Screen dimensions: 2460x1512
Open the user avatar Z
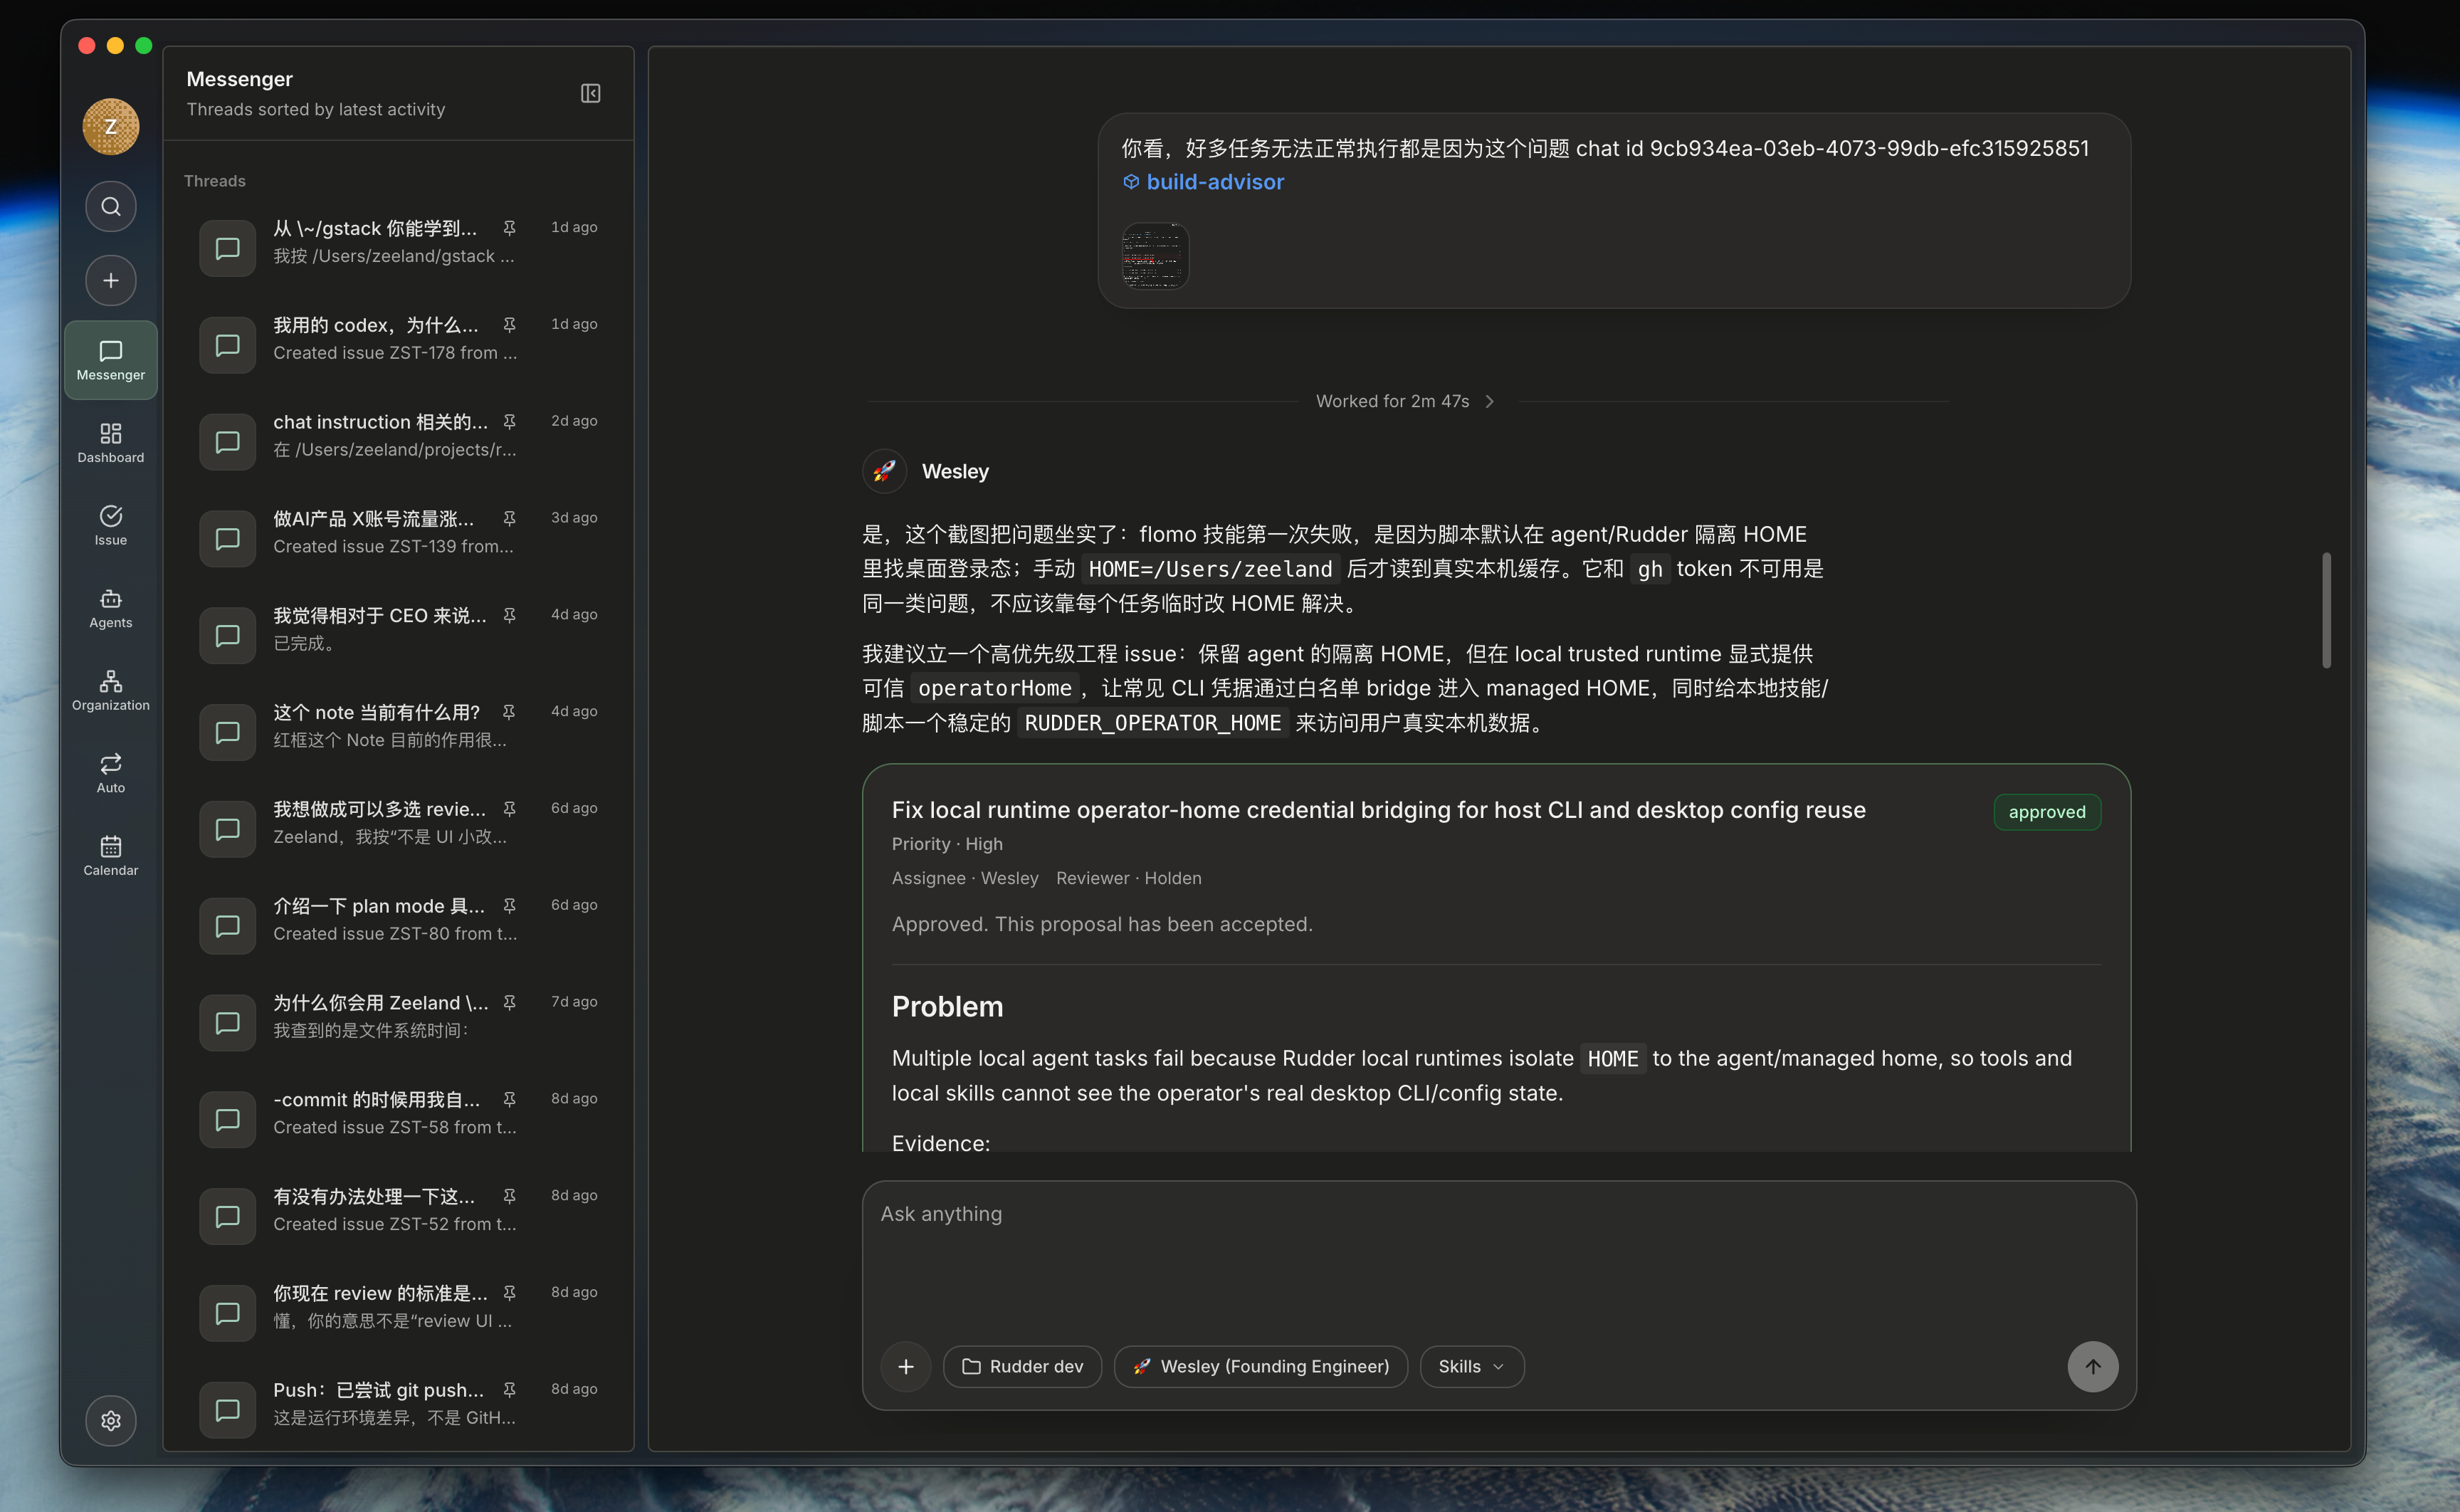tap(111, 127)
